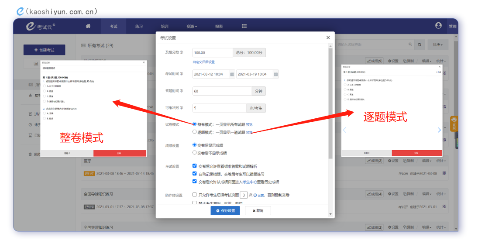Screen dimensions: 478x244
Task: Open calendar picker for exam start time
Action: [232, 74]
